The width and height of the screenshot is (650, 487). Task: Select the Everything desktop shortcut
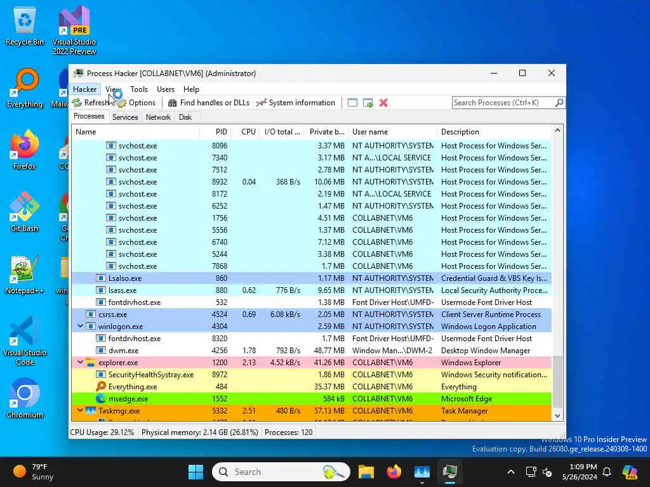click(25, 88)
